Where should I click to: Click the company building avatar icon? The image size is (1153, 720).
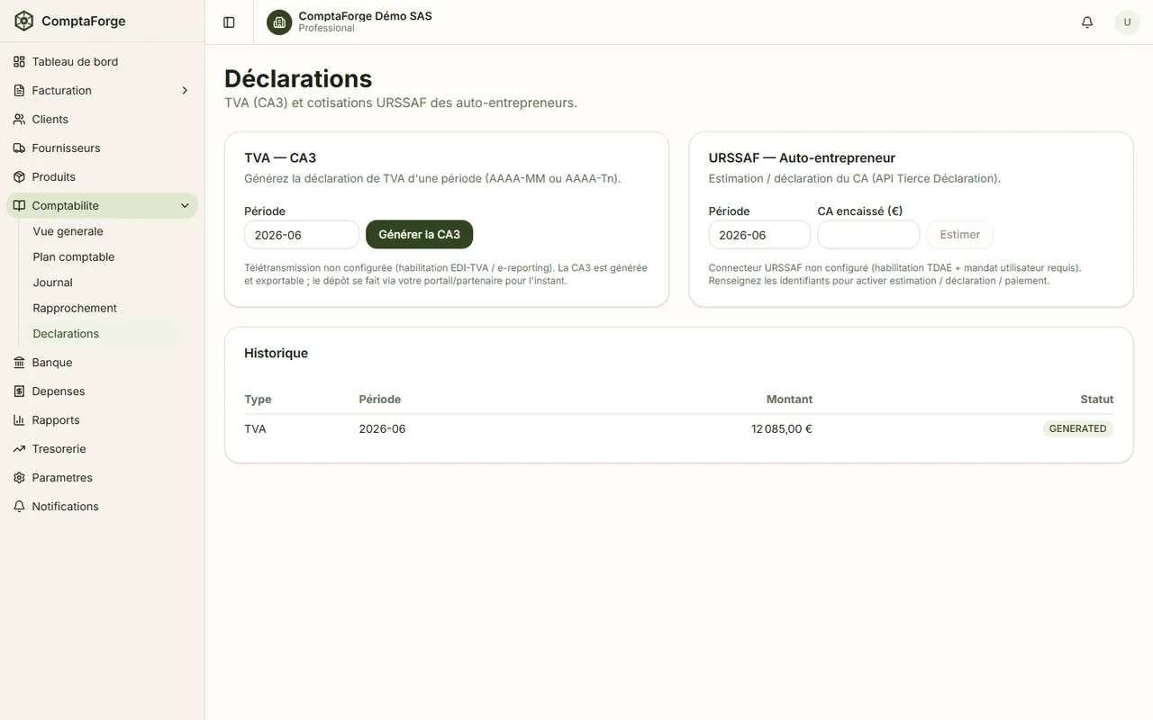click(279, 22)
